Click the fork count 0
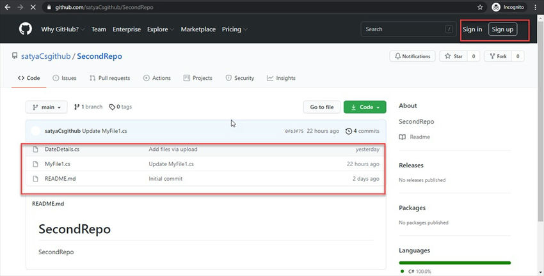This screenshot has height=276, width=544. [518, 56]
